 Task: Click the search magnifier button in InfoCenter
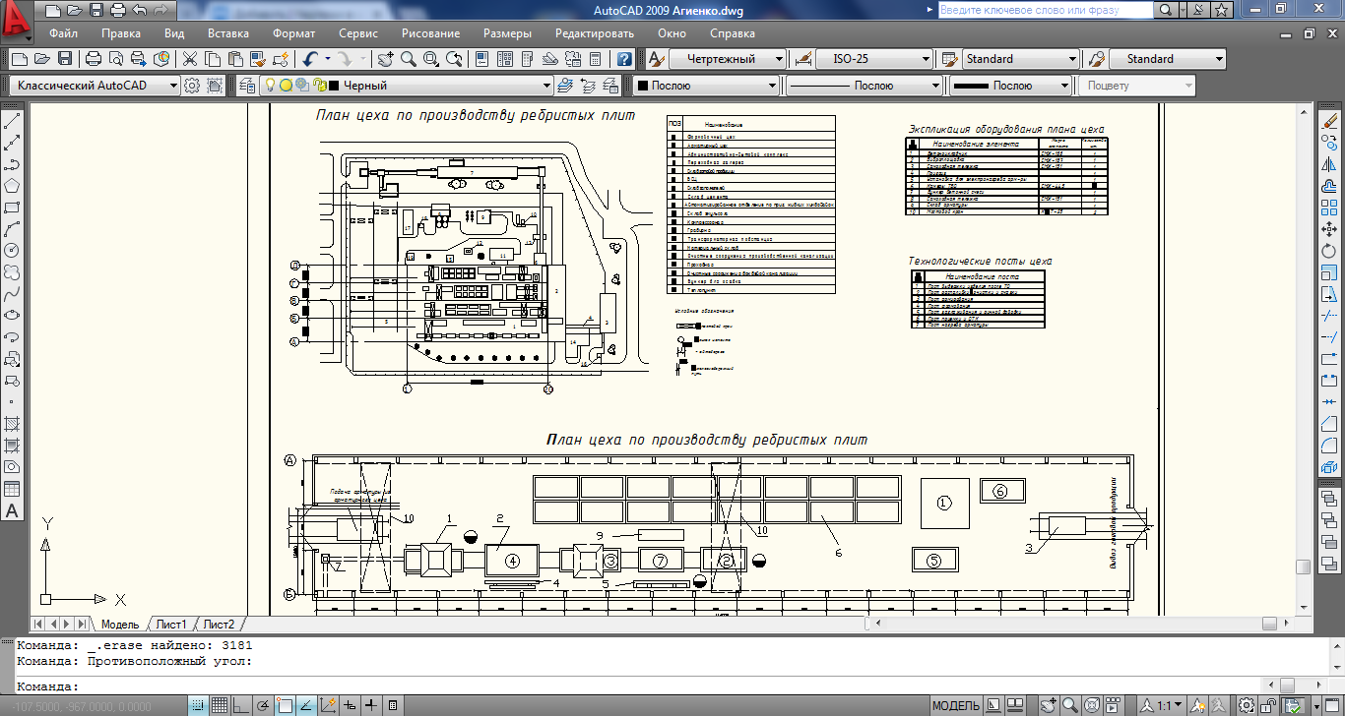pyautogui.click(x=1165, y=10)
